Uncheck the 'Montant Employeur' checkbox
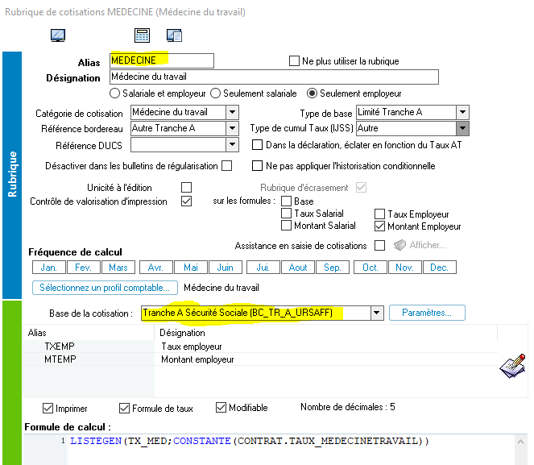 coord(381,226)
